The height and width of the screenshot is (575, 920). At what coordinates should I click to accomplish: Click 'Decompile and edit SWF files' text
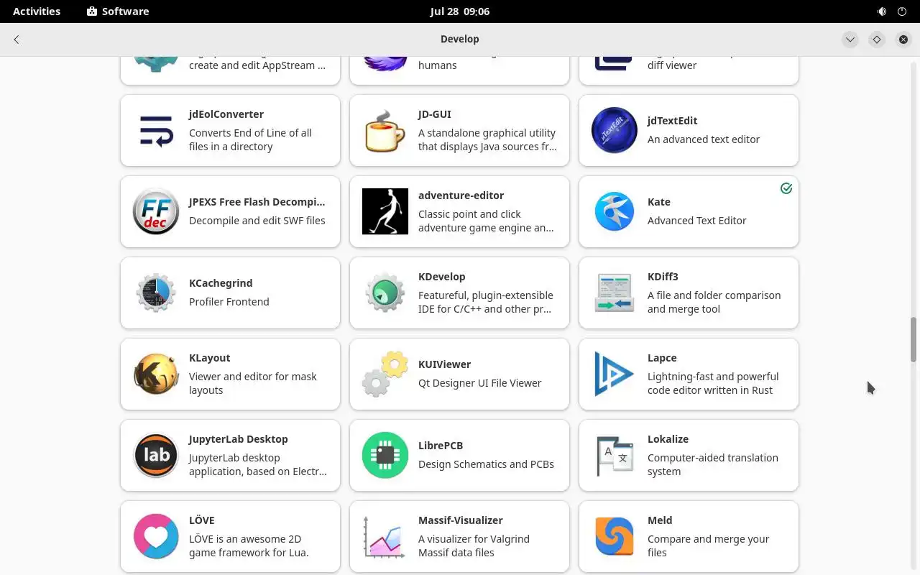click(257, 221)
